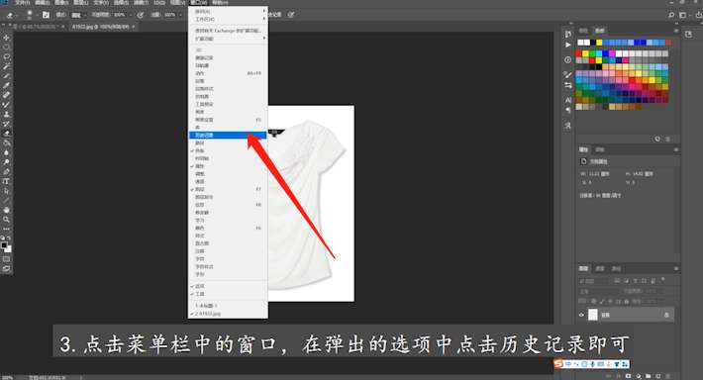The height and width of the screenshot is (380, 703).
Task: Toggle checked 工具 item in Window menu
Action: (228, 294)
